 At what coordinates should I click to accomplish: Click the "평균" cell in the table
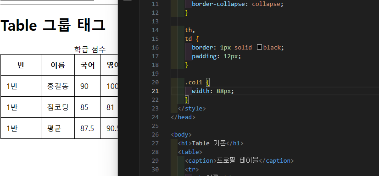[x=58, y=128]
